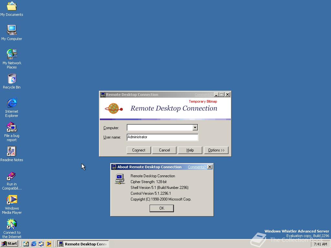This screenshot has height=248, width=331.
Task: Launch Media Player from quick launch
Action: pos(48,244)
